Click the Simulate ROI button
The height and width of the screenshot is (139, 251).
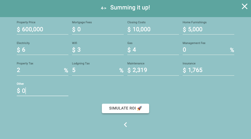(x=125, y=108)
